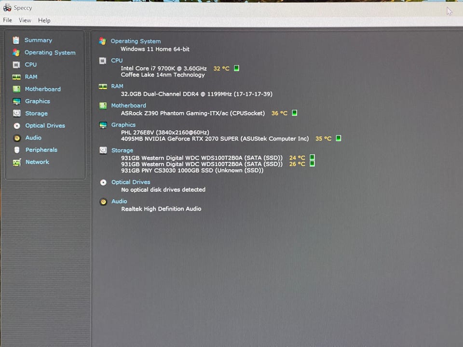Viewport: 463px width, 347px height.
Task: Click the ASRock Z390 Phantom Gaming-ITX/ac line
Action: coord(193,113)
